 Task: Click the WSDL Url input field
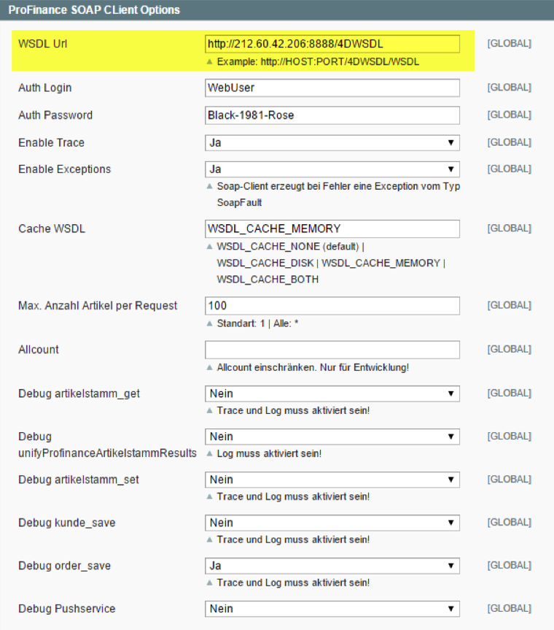point(332,44)
